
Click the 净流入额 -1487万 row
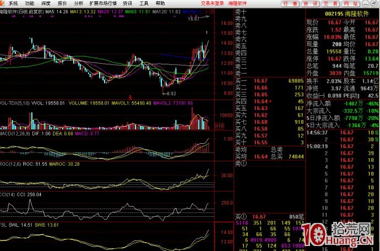343,103
